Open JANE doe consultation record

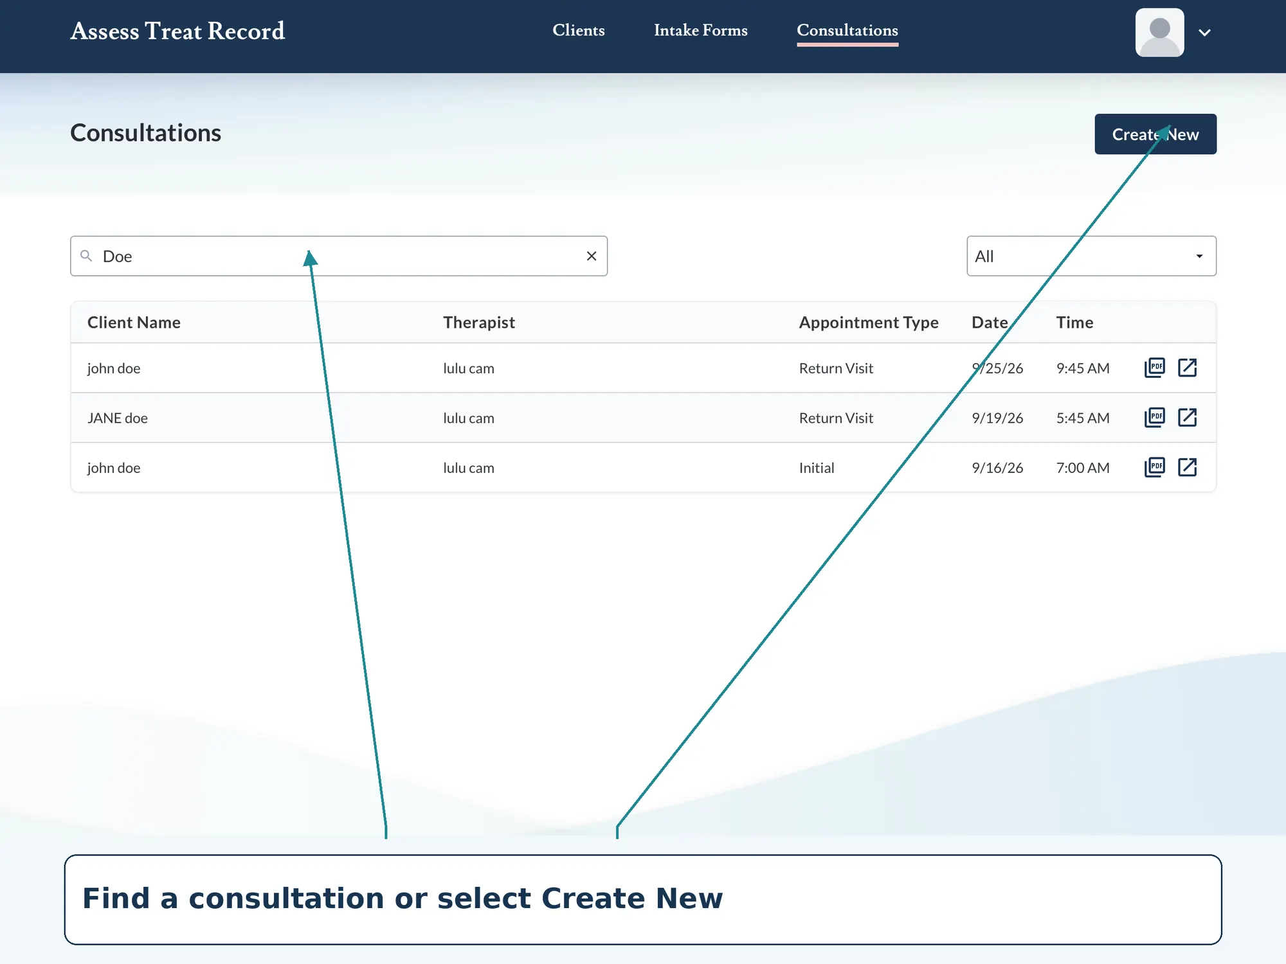pos(1187,417)
